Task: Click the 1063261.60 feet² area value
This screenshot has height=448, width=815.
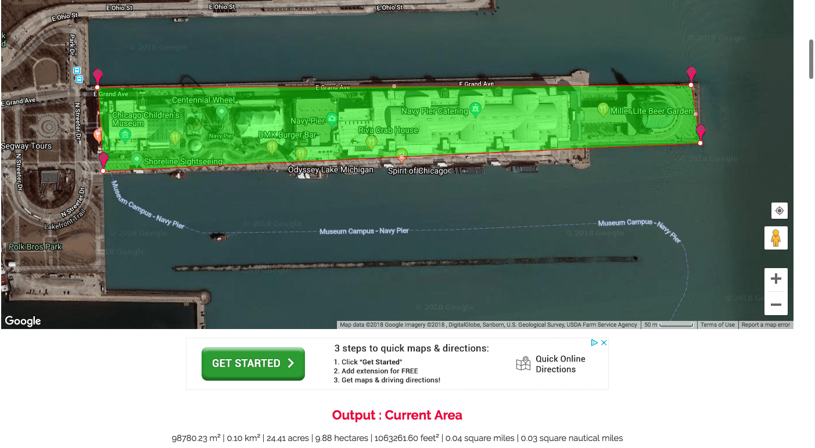Action: [x=407, y=438]
